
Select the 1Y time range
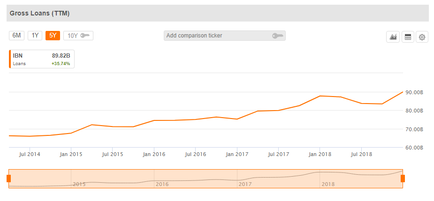(x=35, y=36)
